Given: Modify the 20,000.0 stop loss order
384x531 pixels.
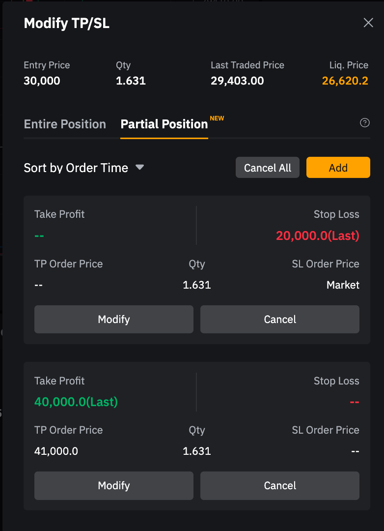Looking at the screenshot, I should click(x=113, y=320).
